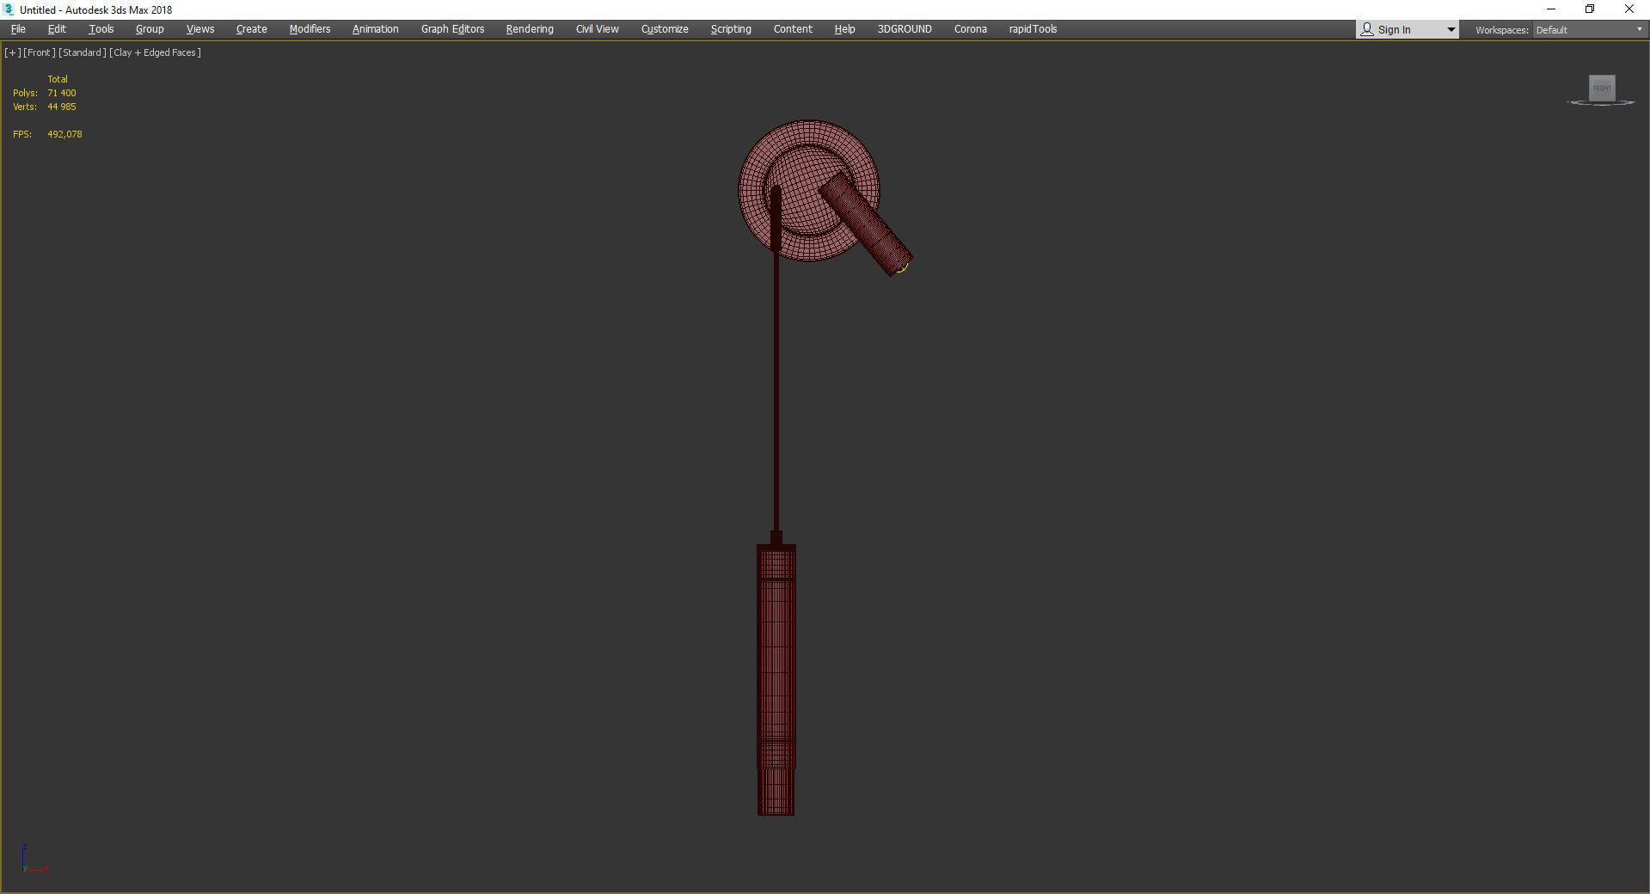Close the 3ds Max window
The image size is (1650, 894).
(1629, 9)
